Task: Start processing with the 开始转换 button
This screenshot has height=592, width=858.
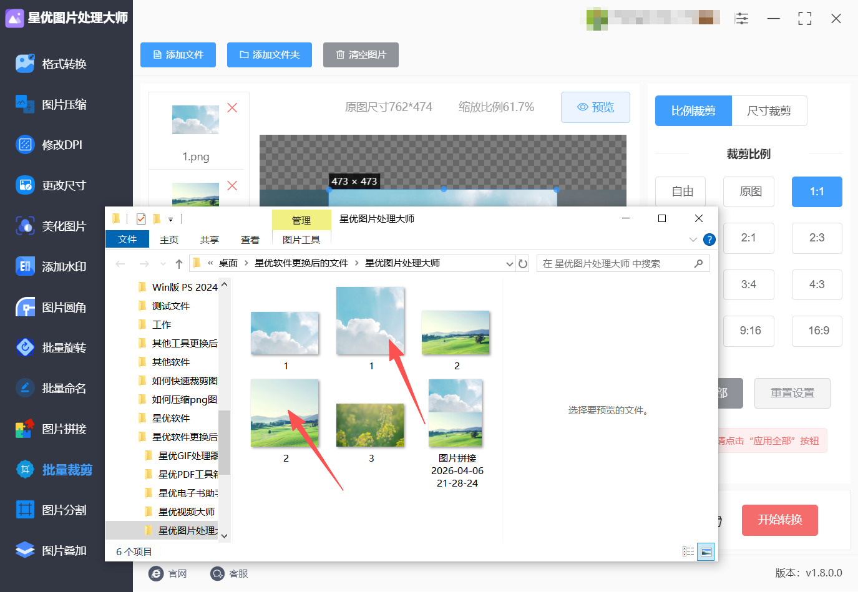Action: [x=780, y=520]
